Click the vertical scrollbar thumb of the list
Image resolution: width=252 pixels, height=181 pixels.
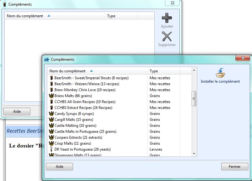point(194,99)
